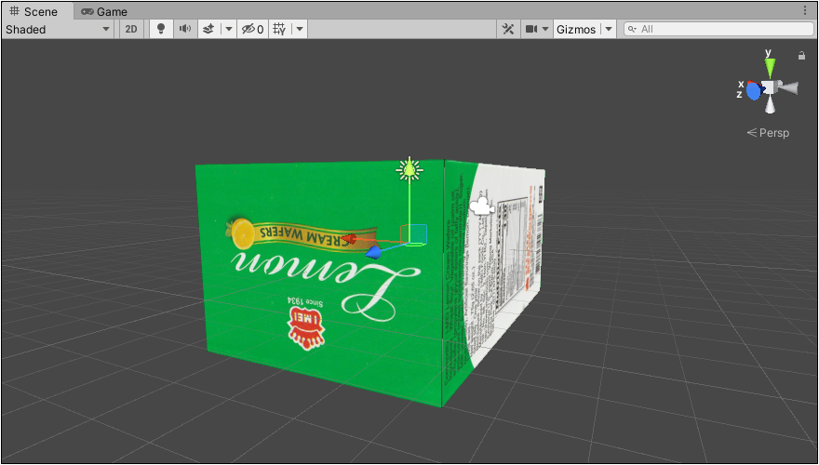Open the grid settings dropdown arrow

click(299, 29)
